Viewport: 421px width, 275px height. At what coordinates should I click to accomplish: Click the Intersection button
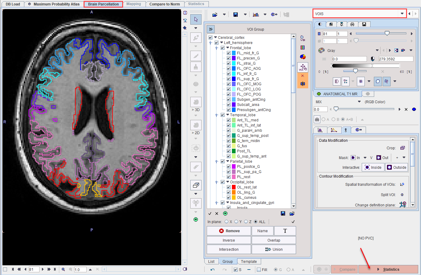[229, 249]
